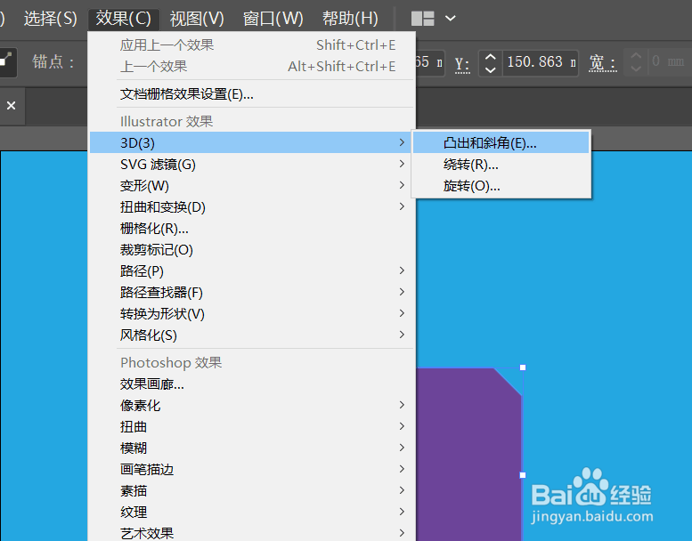Open the workspace arrangement layout icon
Image resolution: width=692 pixels, height=541 pixels.
(x=422, y=19)
